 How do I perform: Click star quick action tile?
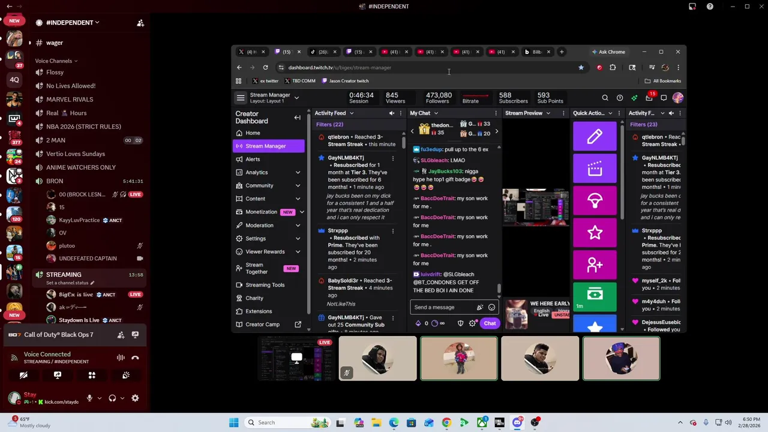click(x=595, y=232)
